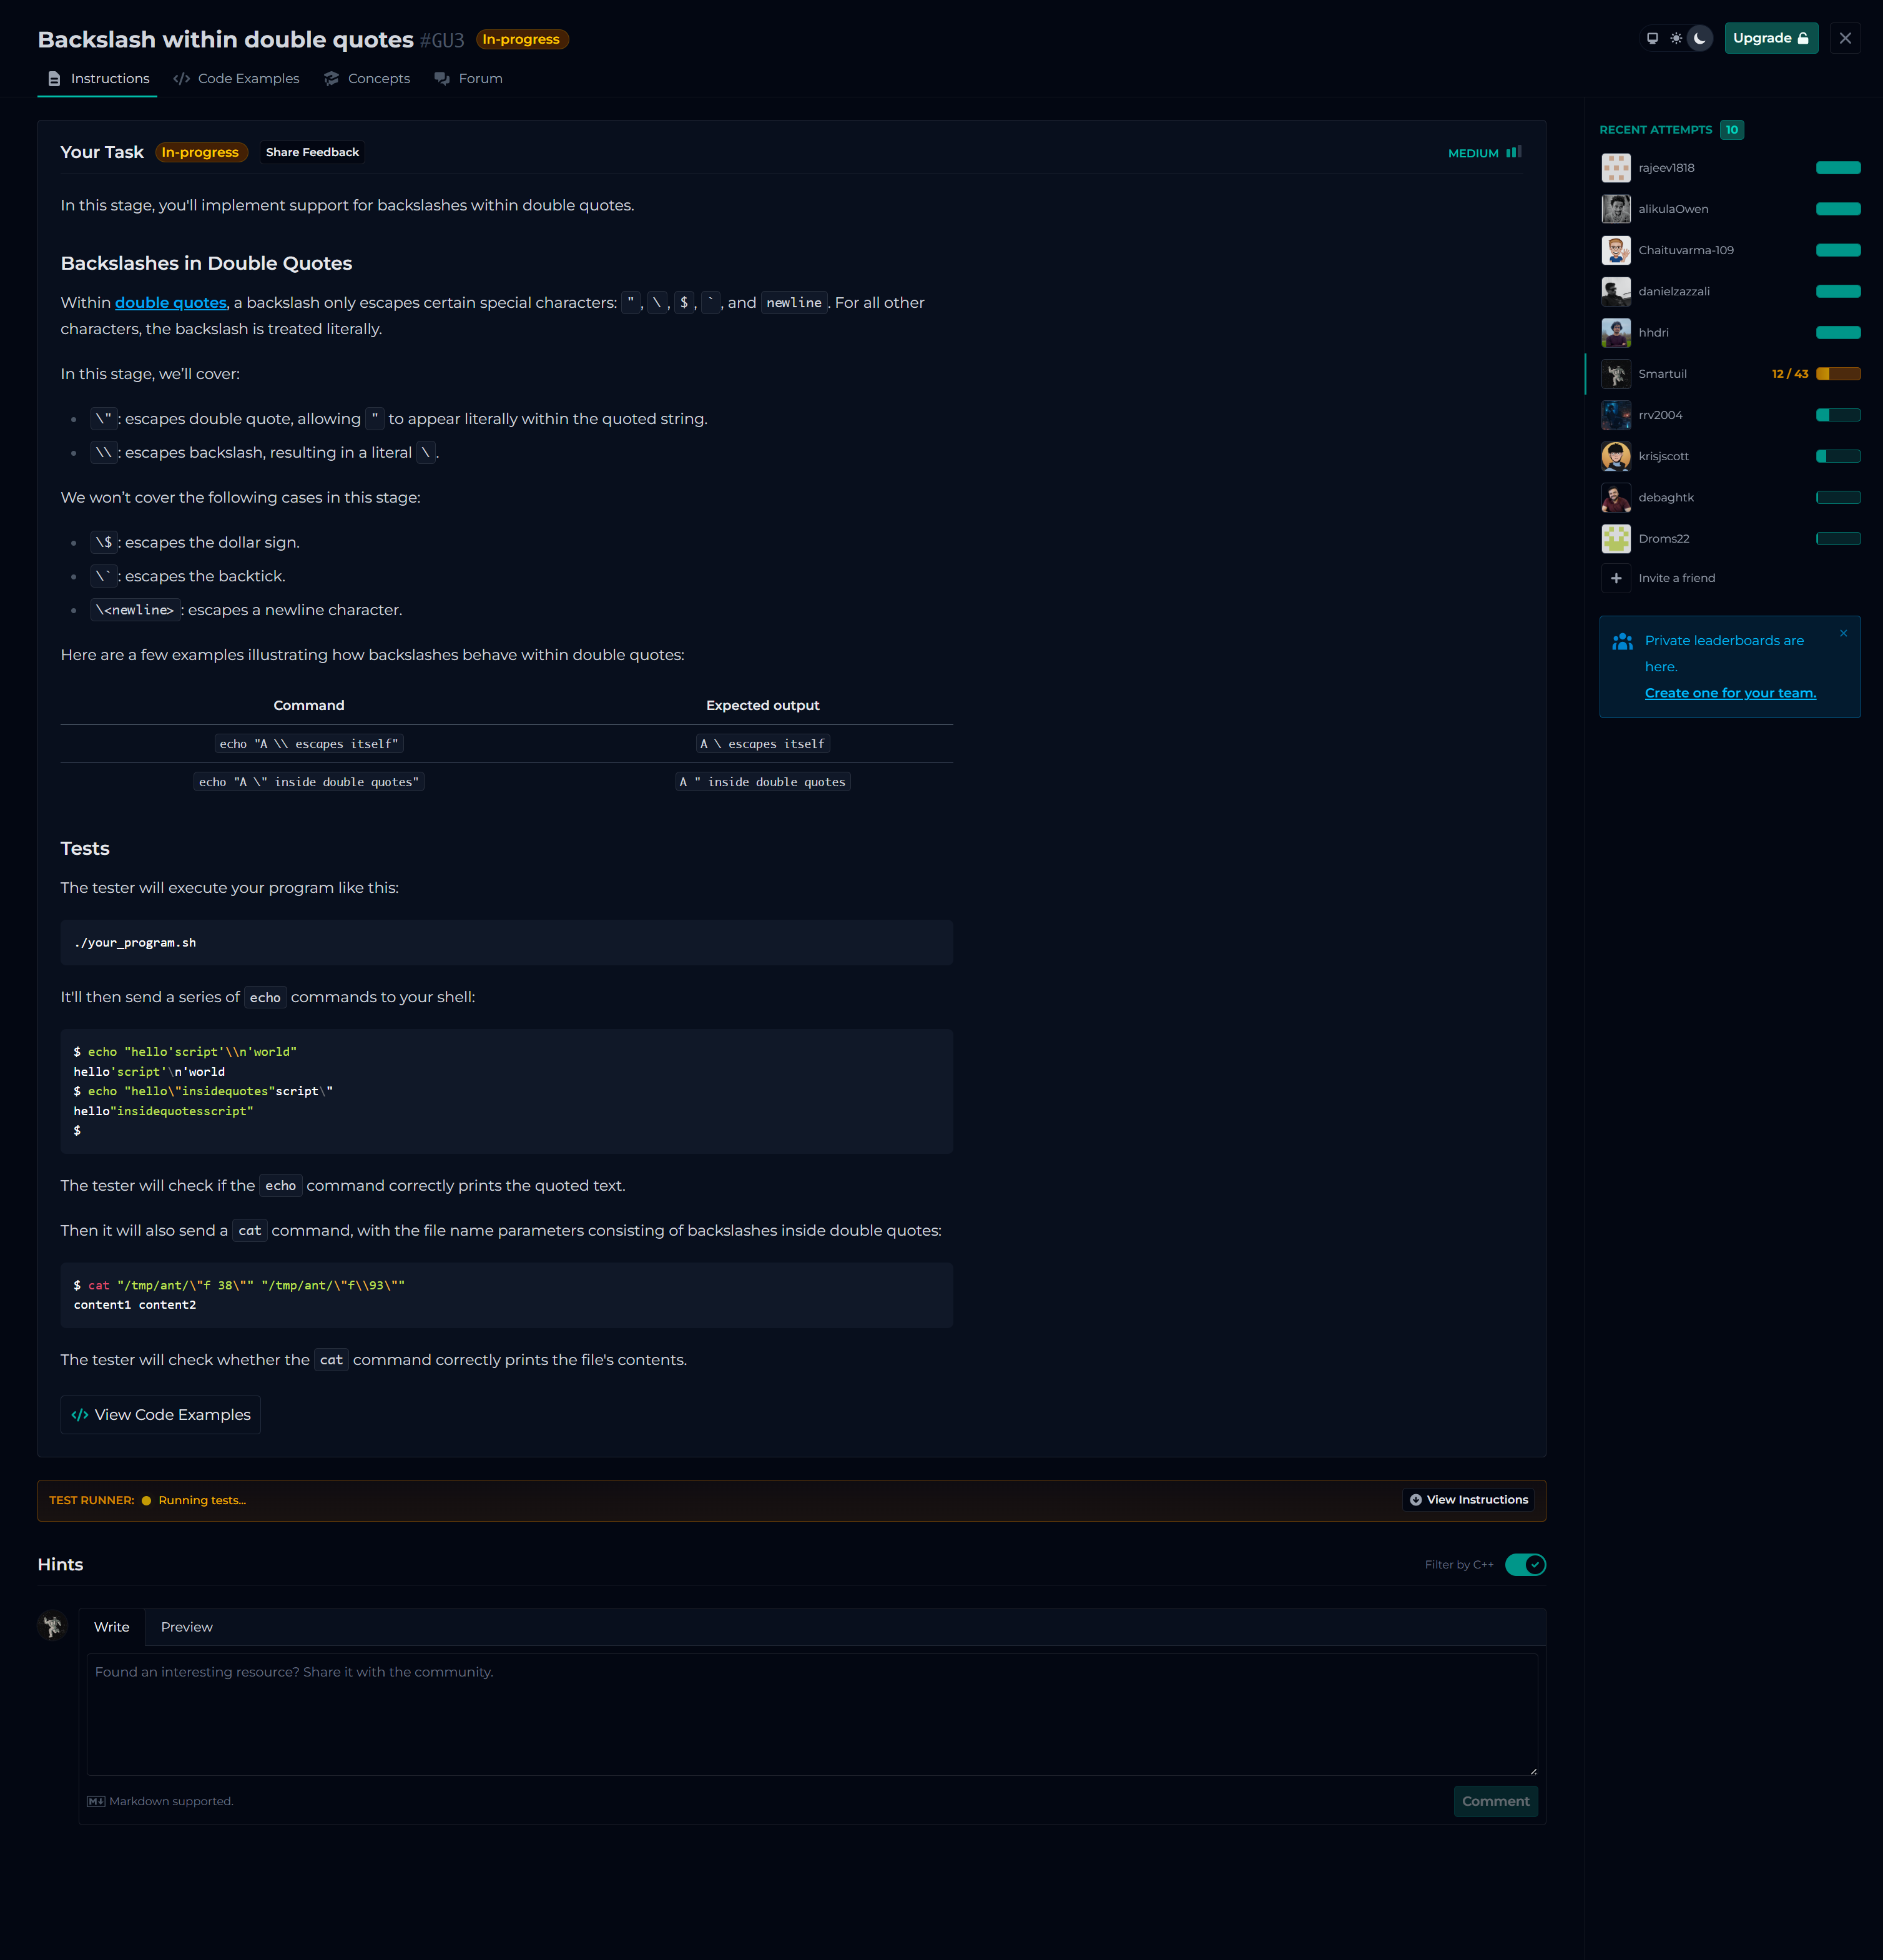Click Create one for your team link
1883x1960 pixels.
(1730, 693)
